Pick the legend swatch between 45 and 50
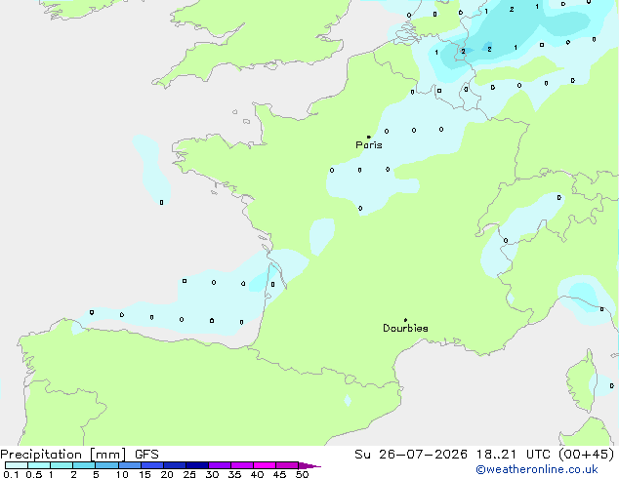Screen dimensions: 619x478 click(x=287, y=465)
